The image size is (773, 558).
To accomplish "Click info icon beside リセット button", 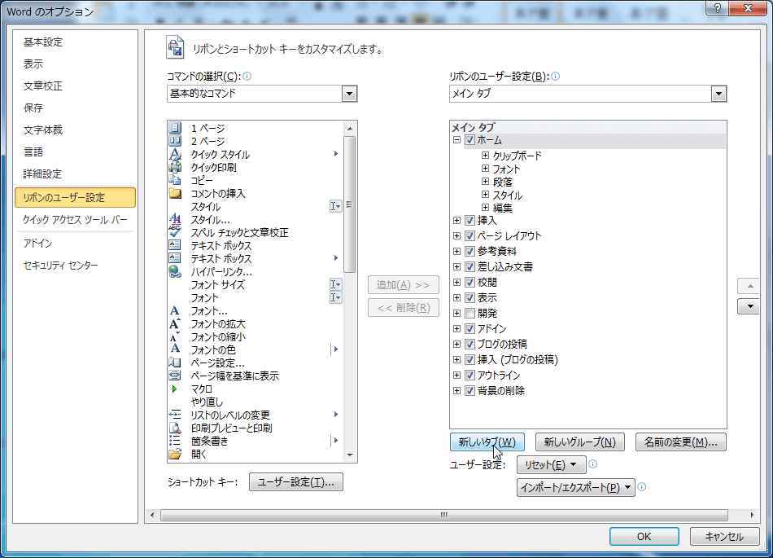I will [593, 464].
